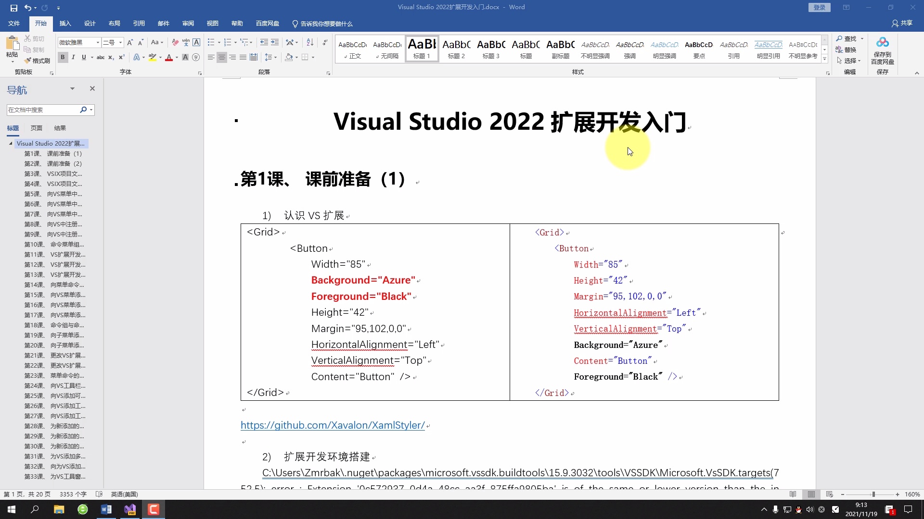Open the XamlStyler GitHub link
924x519 pixels.
333,425
